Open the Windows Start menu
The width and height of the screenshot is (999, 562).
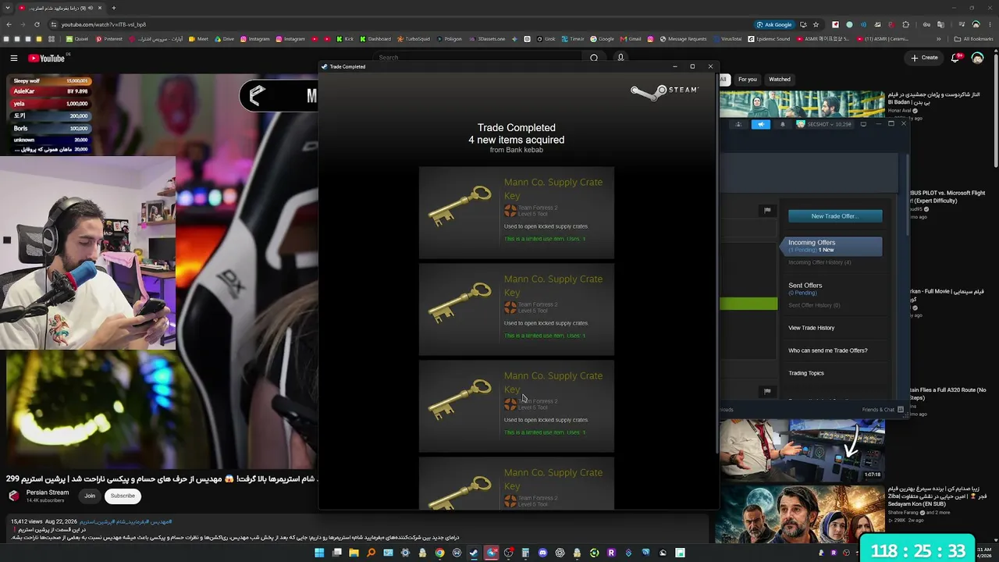[x=319, y=553]
